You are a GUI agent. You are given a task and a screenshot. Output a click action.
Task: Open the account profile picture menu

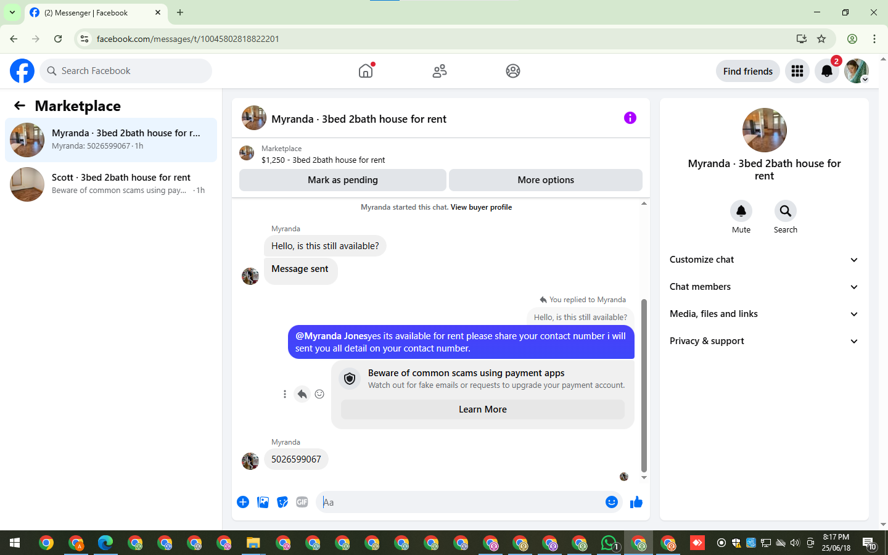coord(857,71)
